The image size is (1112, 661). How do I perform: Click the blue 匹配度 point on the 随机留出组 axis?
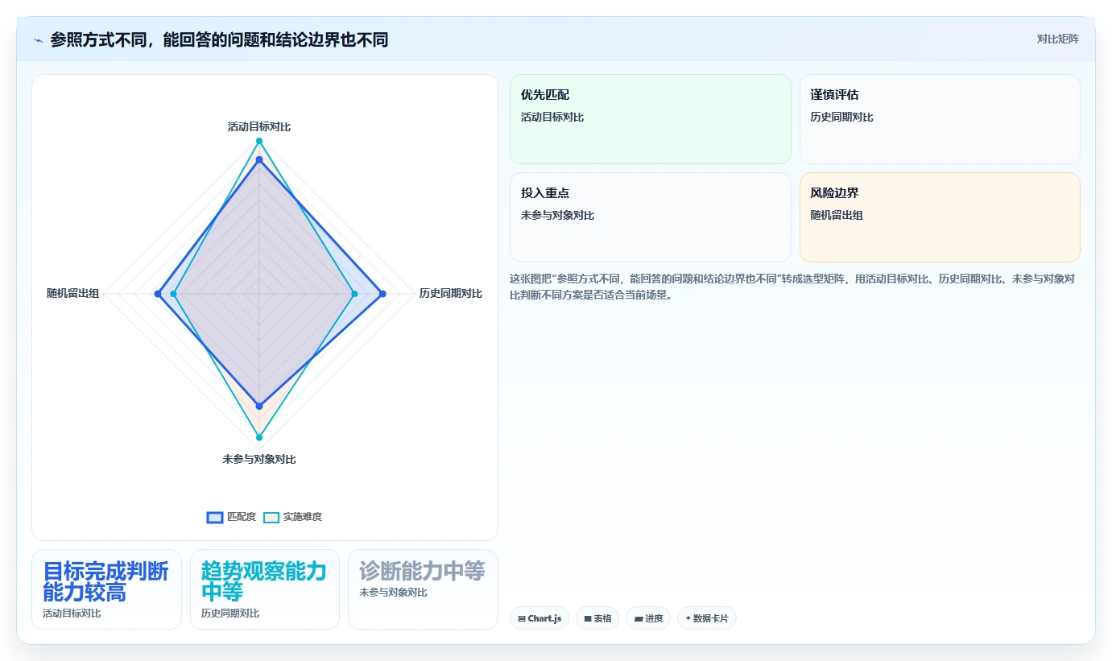pos(158,294)
